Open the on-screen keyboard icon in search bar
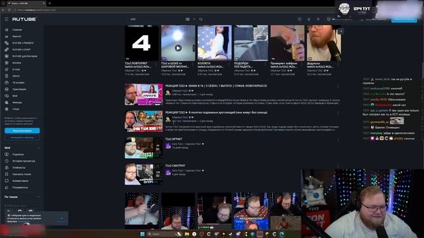 point(187,19)
